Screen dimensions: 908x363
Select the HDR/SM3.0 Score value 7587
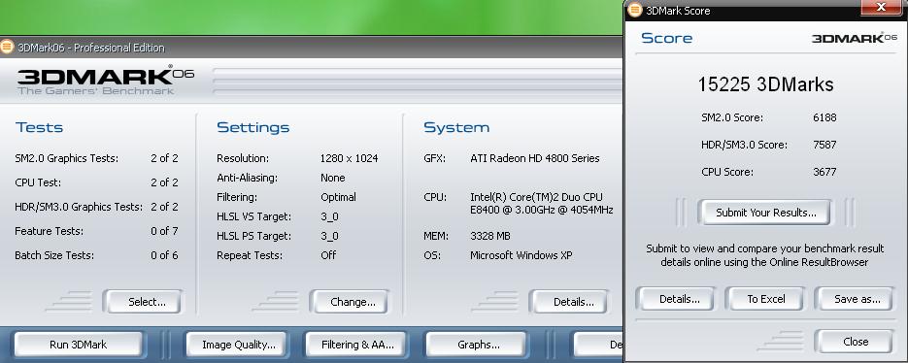(824, 145)
